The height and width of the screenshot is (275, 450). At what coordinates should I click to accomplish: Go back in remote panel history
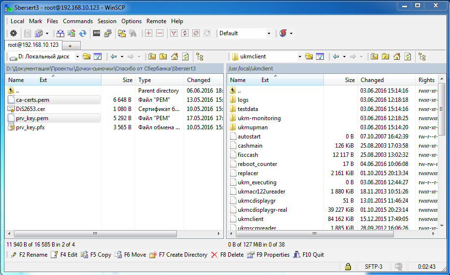(x=336, y=56)
